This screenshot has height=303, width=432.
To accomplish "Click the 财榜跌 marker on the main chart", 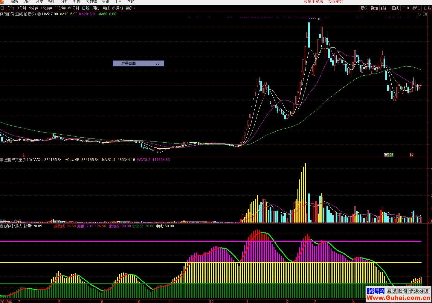I will pyautogui.click(x=389, y=155).
